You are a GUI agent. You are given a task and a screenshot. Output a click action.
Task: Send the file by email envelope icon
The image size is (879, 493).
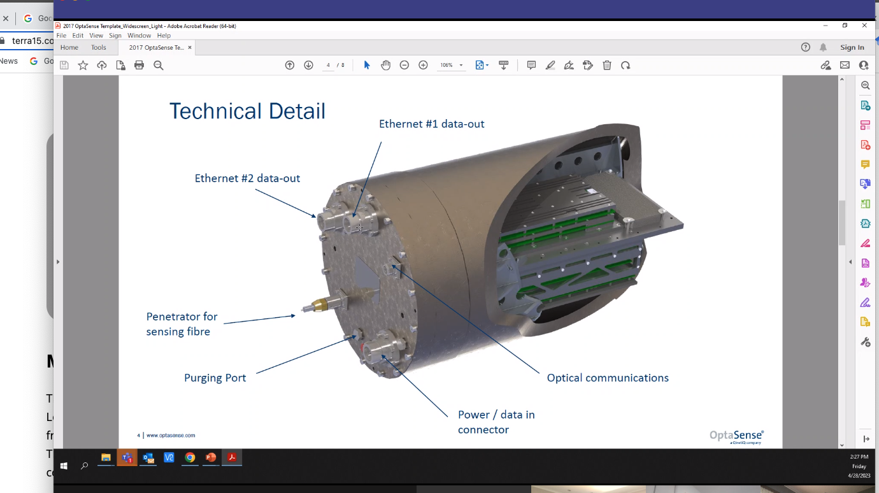pos(845,65)
